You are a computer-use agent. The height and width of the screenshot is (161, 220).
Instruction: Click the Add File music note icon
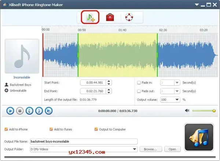[90, 17]
